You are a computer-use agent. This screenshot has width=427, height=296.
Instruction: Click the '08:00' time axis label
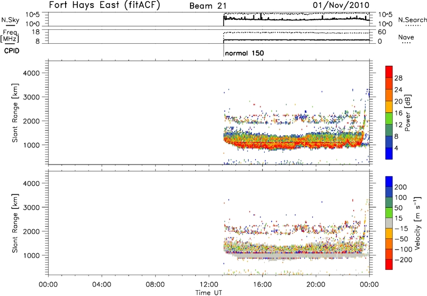click(155, 285)
